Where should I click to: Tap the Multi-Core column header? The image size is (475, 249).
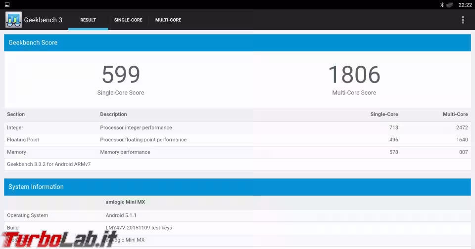click(455, 114)
